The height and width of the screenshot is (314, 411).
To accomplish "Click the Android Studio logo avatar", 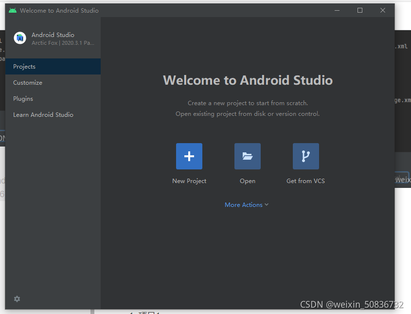I will pyautogui.click(x=20, y=38).
